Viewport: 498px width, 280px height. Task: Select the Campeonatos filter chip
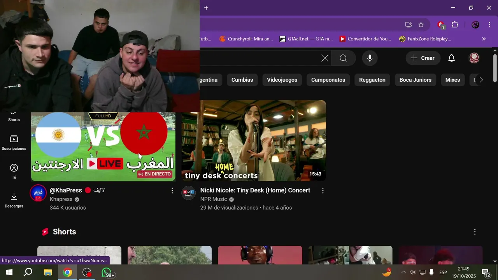pos(328,80)
